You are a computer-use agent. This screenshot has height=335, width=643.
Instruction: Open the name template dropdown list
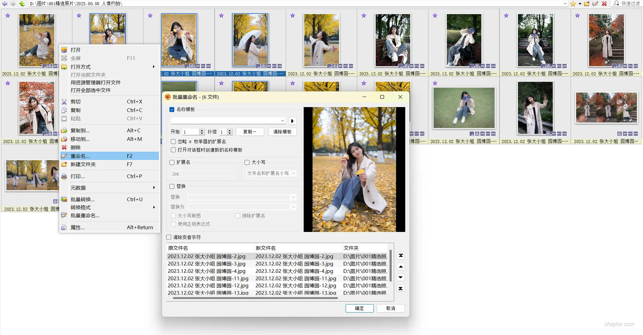(282, 121)
